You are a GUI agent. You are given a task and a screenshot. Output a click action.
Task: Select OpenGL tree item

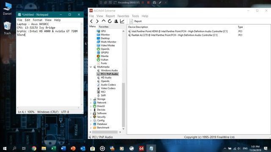coord(105,49)
